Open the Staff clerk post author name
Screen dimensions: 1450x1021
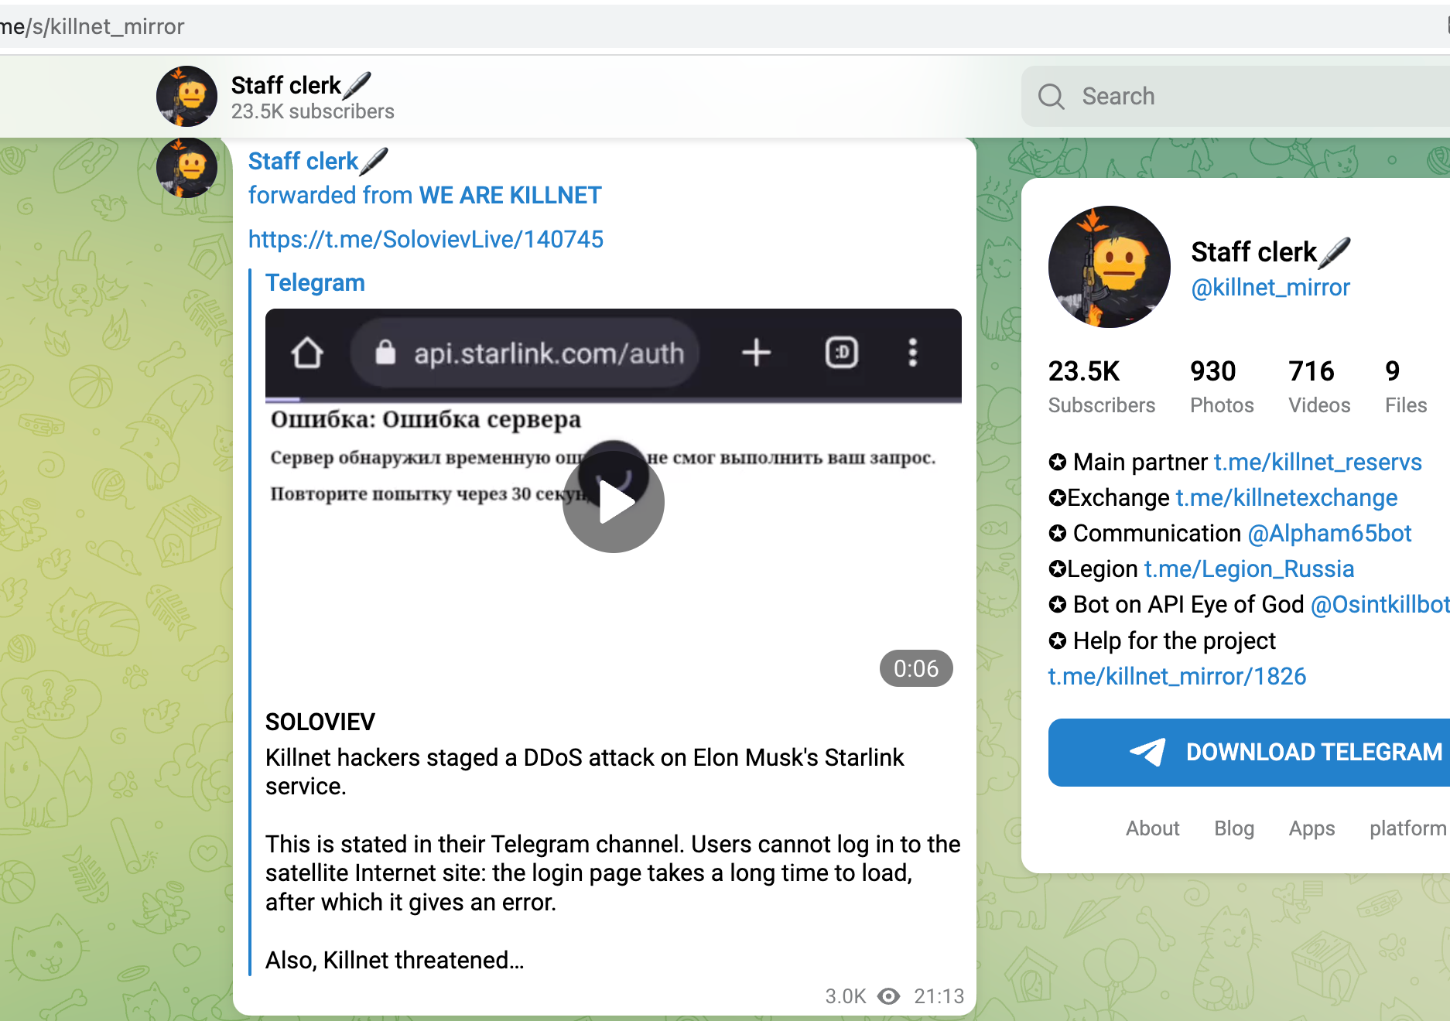[317, 161]
